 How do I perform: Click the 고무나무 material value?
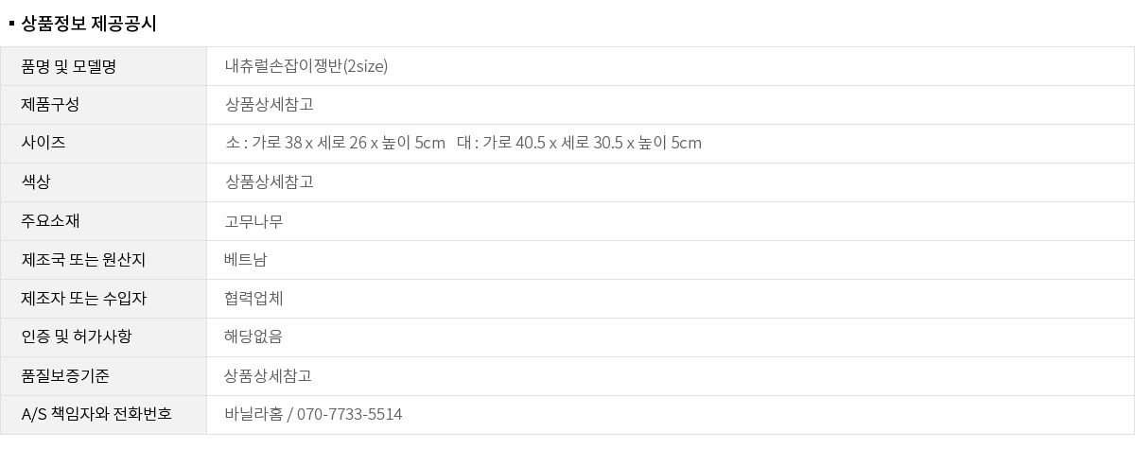pos(253,221)
